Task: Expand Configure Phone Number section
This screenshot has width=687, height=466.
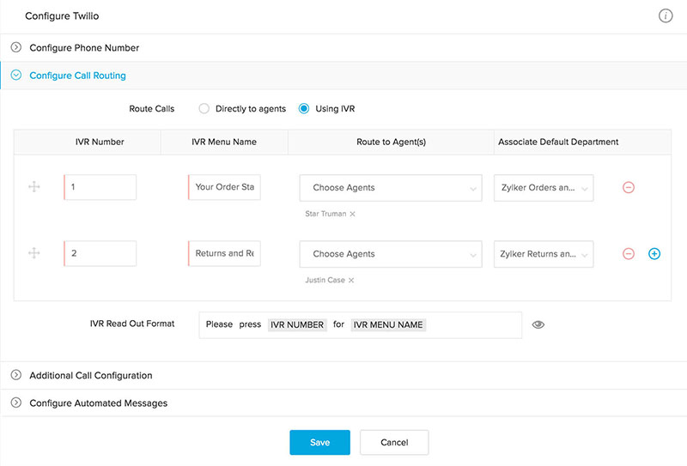Action: tap(83, 48)
